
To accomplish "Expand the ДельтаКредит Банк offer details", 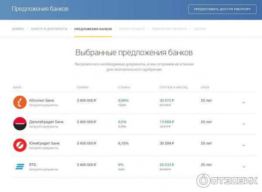I will click(244, 124).
